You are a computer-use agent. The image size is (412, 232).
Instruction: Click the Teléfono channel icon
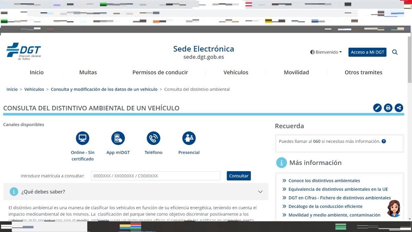click(x=153, y=137)
